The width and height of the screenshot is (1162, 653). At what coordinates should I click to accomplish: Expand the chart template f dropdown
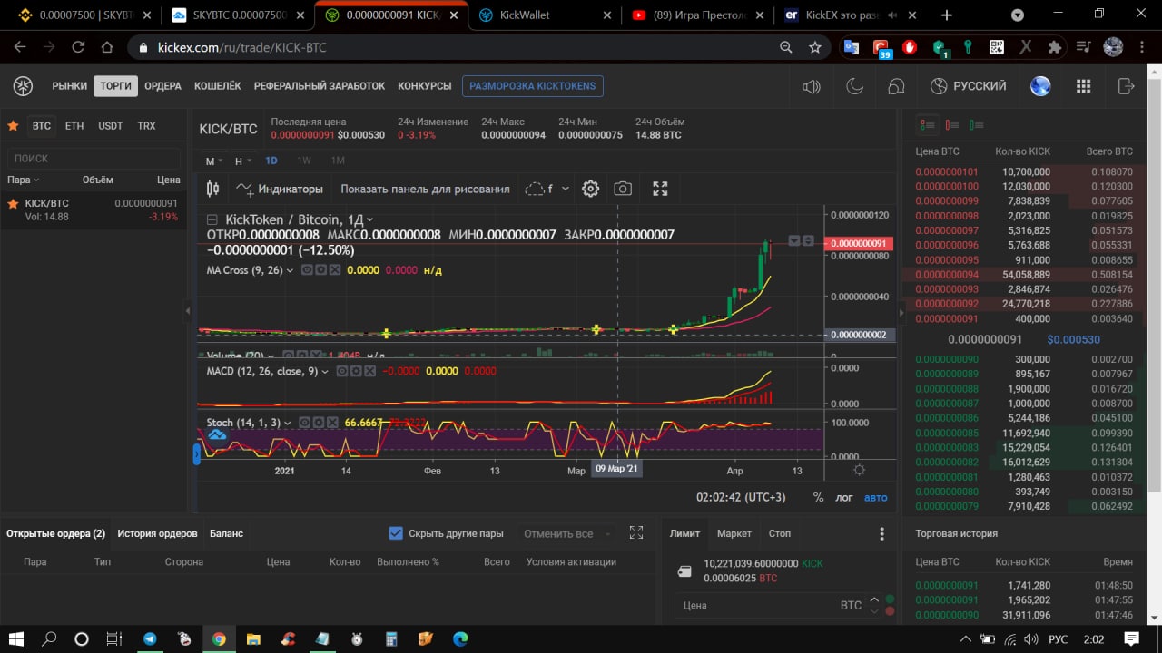pyautogui.click(x=566, y=189)
